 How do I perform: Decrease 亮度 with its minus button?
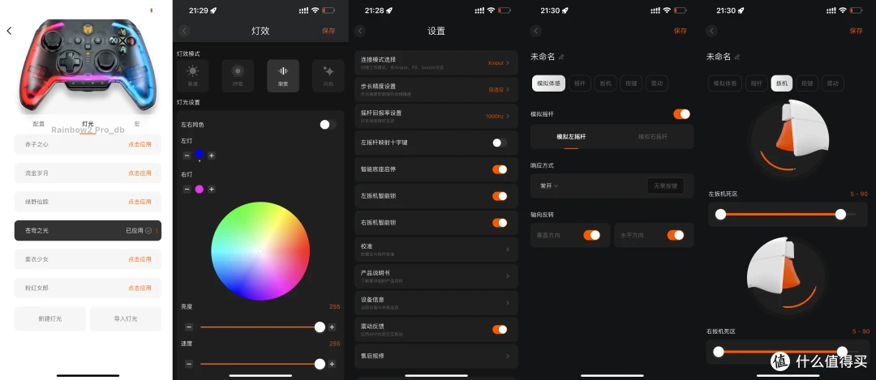click(189, 327)
